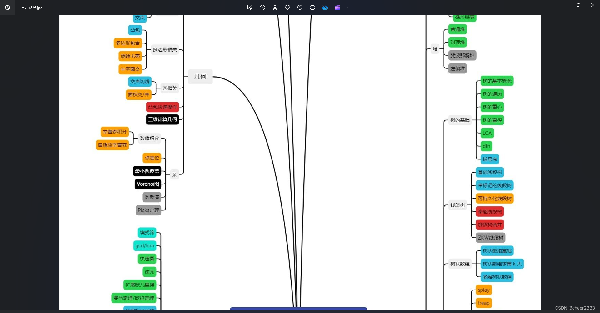Delete the image using trash icon
The width and height of the screenshot is (600, 313).
click(x=275, y=8)
